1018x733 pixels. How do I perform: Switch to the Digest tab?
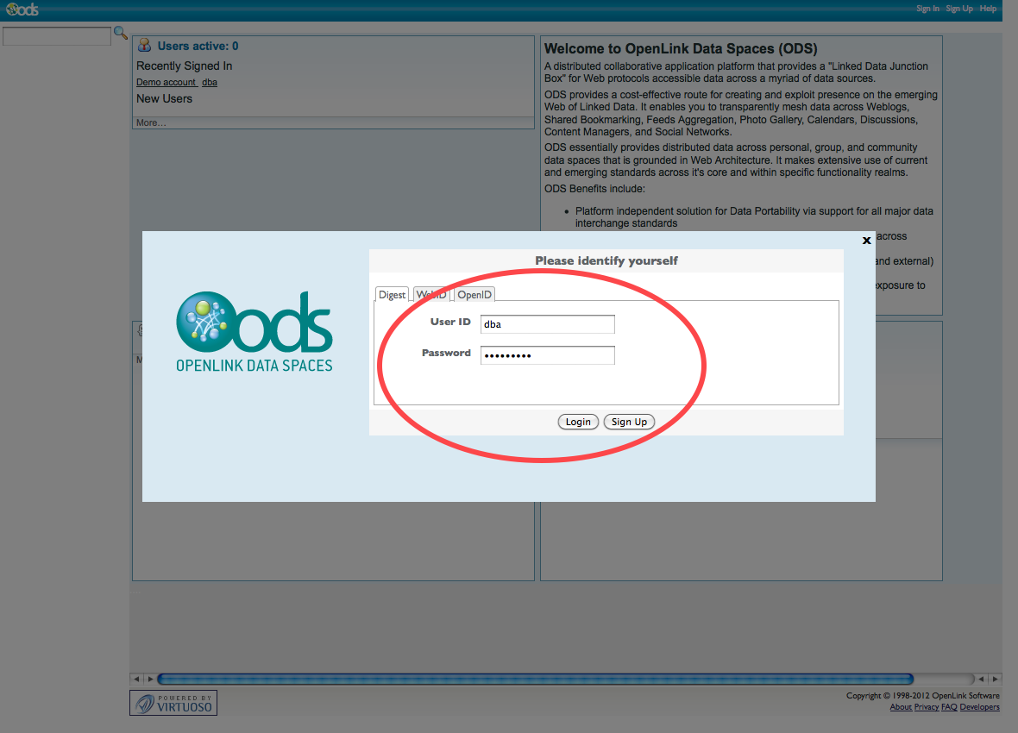click(x=392, y=295)
